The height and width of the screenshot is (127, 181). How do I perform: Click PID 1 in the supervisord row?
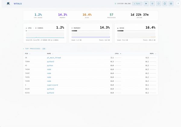pos(26,85)
